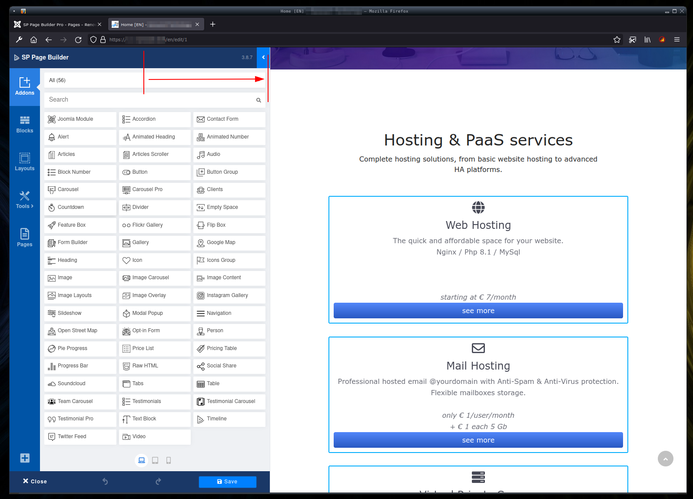The width and height of the screenshot is (693, 499).
Task: Open the Blocks panel in sidebar
Action: 25,124
